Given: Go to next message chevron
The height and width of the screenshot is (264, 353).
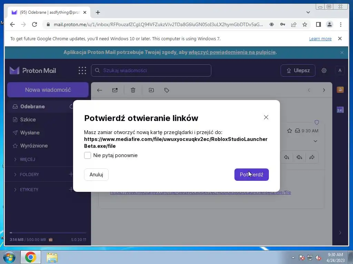Looking at the screenshot, I should click(x=324, y=90).
